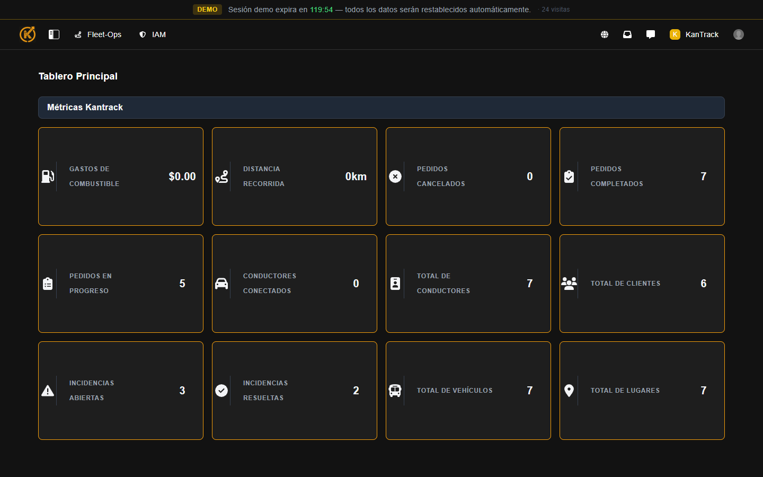Click the cancelled orders X icon
The height and width of the screenshot is (477, 763).
click(x=395, y=176)
